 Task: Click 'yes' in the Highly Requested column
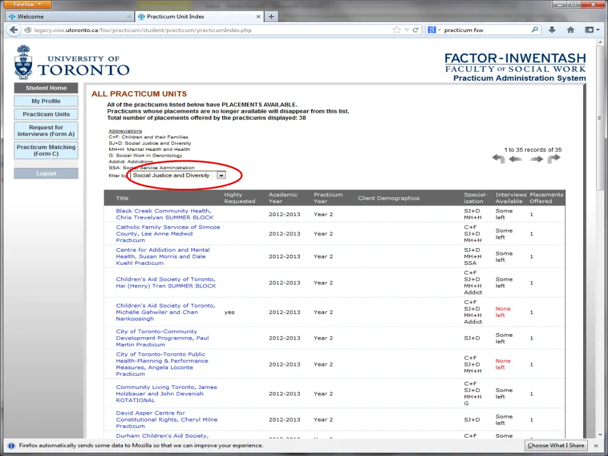(229, 312)
